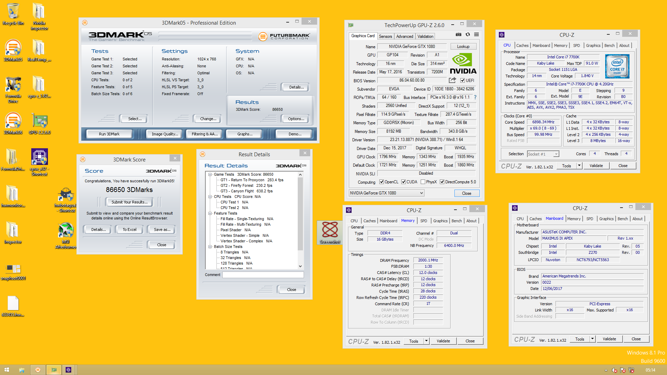
Task: Open the GPU-Z hamburger menu
Action: pyautogui.click(x=477, y=35)
